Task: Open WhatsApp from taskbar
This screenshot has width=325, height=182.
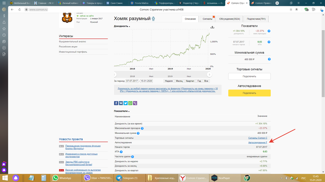Action: pos(66,178)
